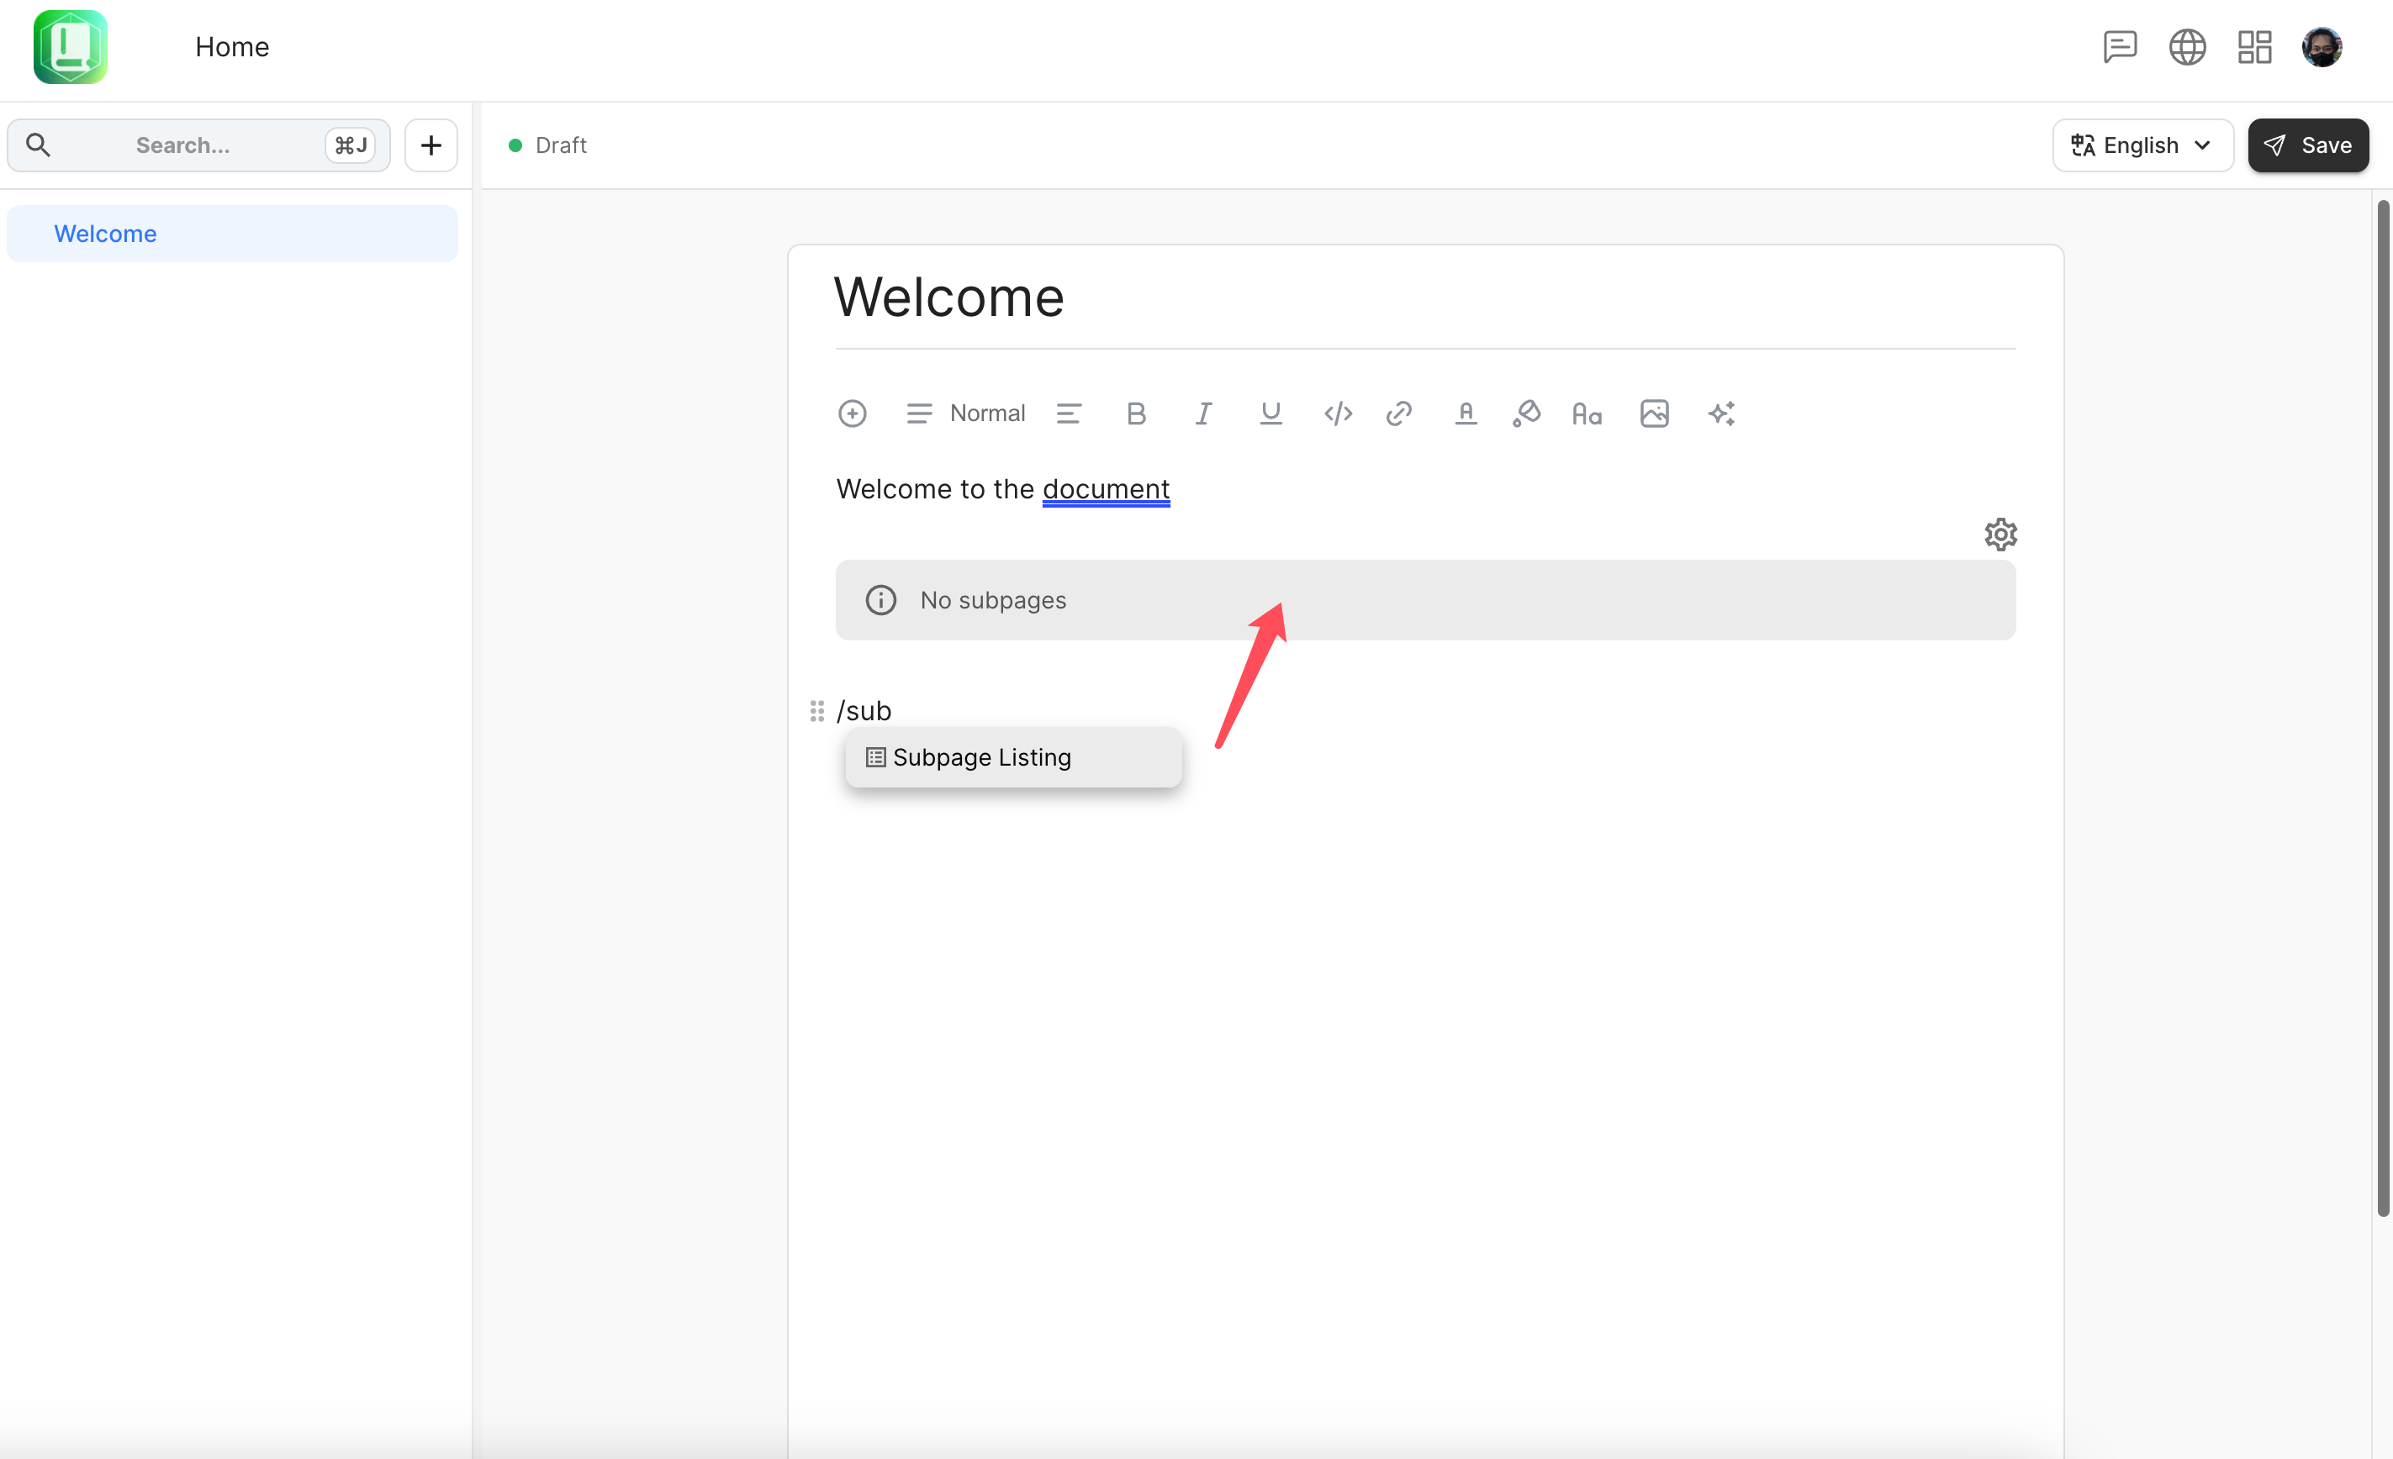Open the text color tool
2393x1459 pixels.
pyautogui.click(x=1466, y=413)
